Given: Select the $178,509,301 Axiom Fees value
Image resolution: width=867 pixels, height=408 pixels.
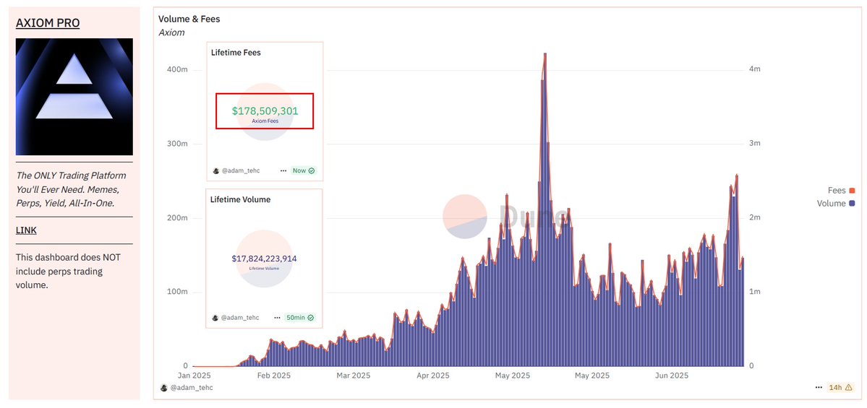Looking at the screenshot, I should pyautogui.click(x=265, y=111).
